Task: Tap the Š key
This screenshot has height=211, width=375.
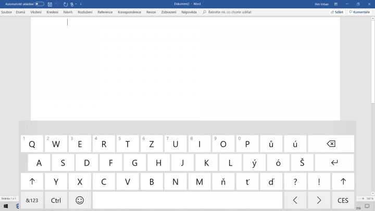Action: 302,163
